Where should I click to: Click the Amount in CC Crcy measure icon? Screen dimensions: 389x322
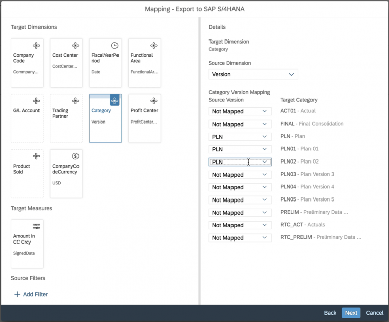tap(36, 226)
